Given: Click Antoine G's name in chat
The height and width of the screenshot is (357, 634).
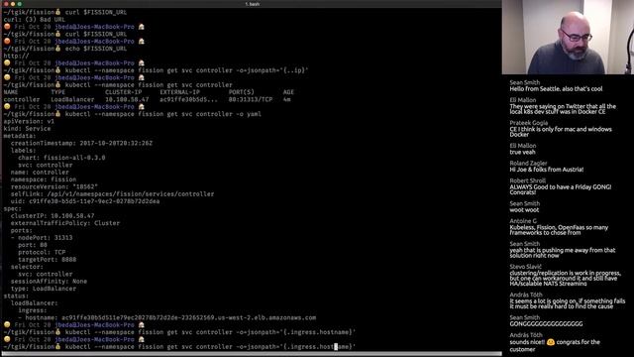Looking at the screenshot, I should 523,221.
